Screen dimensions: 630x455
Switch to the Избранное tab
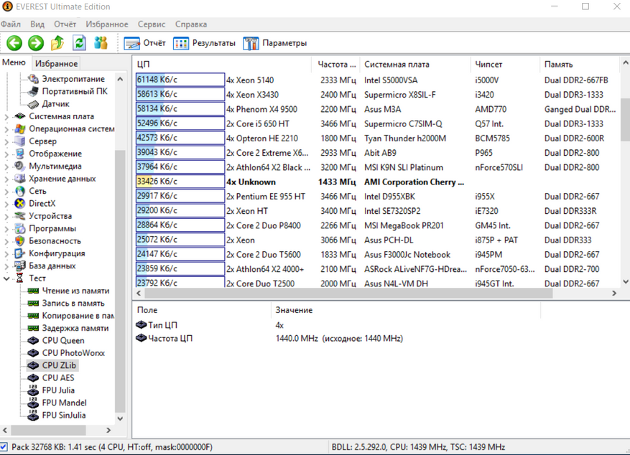click(x=56, y=64)
